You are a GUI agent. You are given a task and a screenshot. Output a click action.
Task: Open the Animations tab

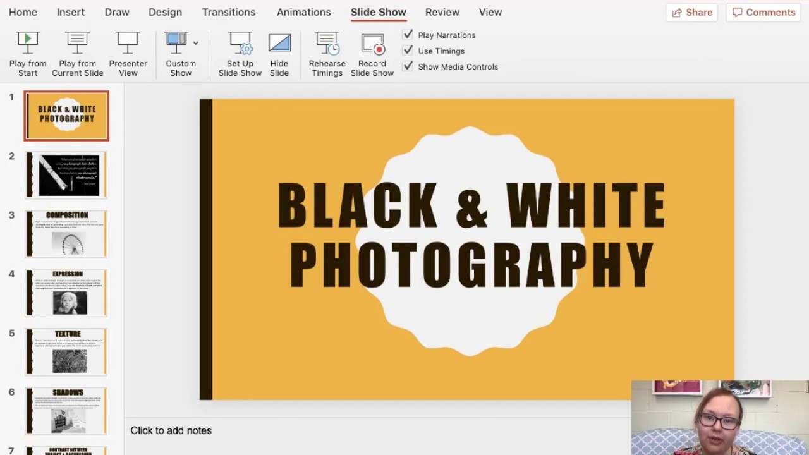[303, 12]
